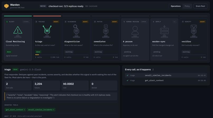Select the Apply stage card title
This screenshot has height=118, width=213.
coord(158,22)
